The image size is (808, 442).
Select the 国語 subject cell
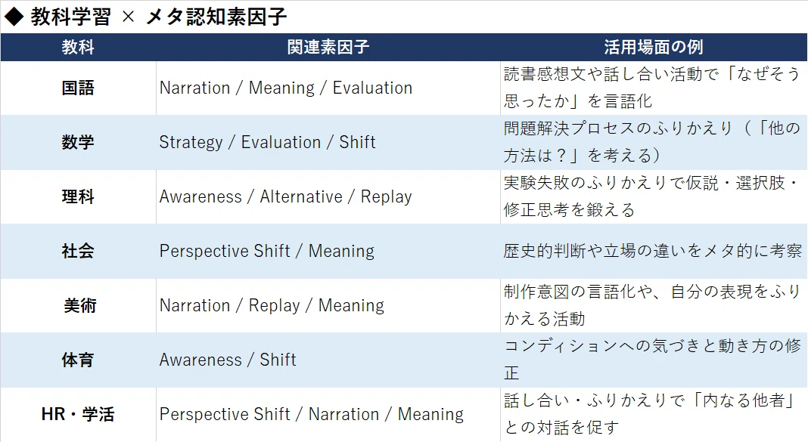(78, 88)
